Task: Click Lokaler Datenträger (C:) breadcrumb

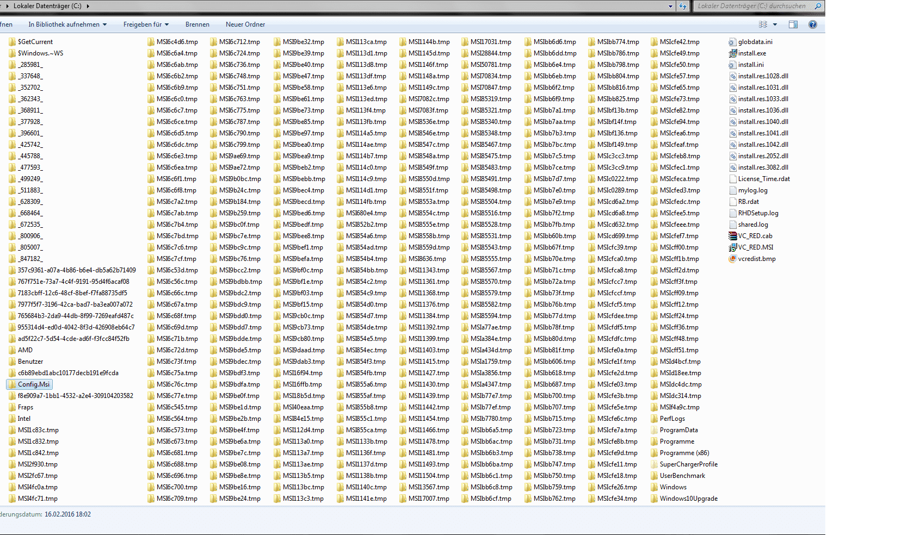Action: pyautogui.click(x=47, y=6)
